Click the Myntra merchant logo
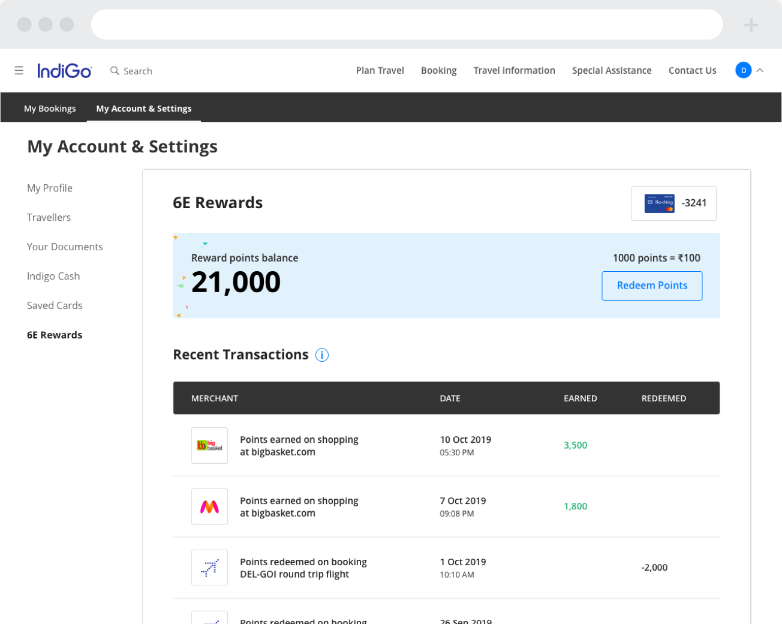Screen dimensions: 782x624 209,507
